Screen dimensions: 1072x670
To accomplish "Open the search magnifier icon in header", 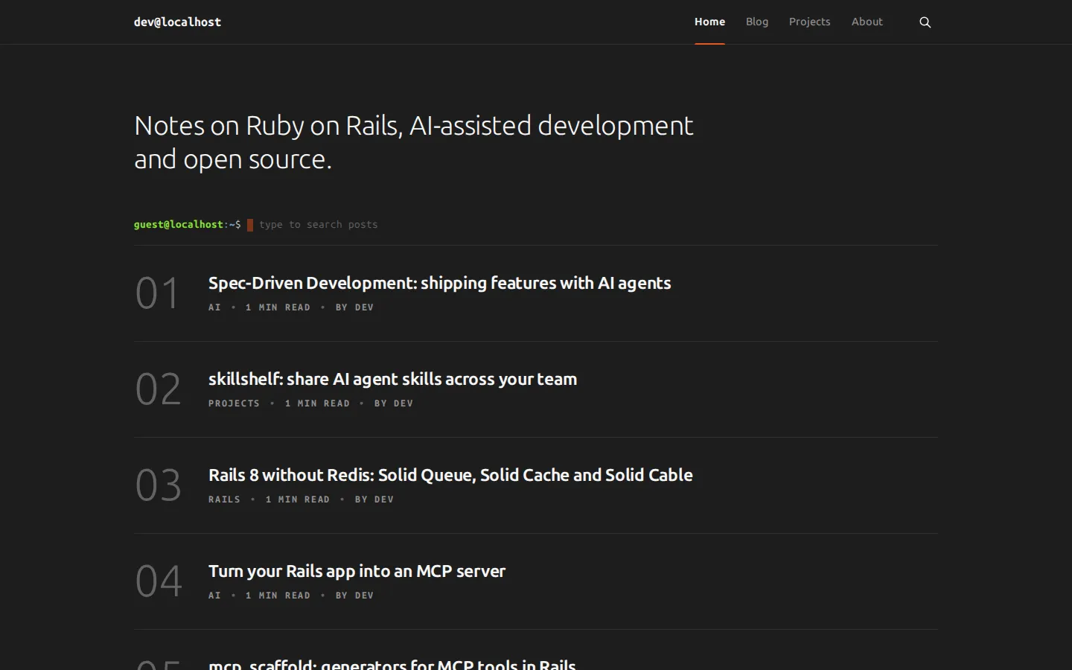I will (925, 22).
